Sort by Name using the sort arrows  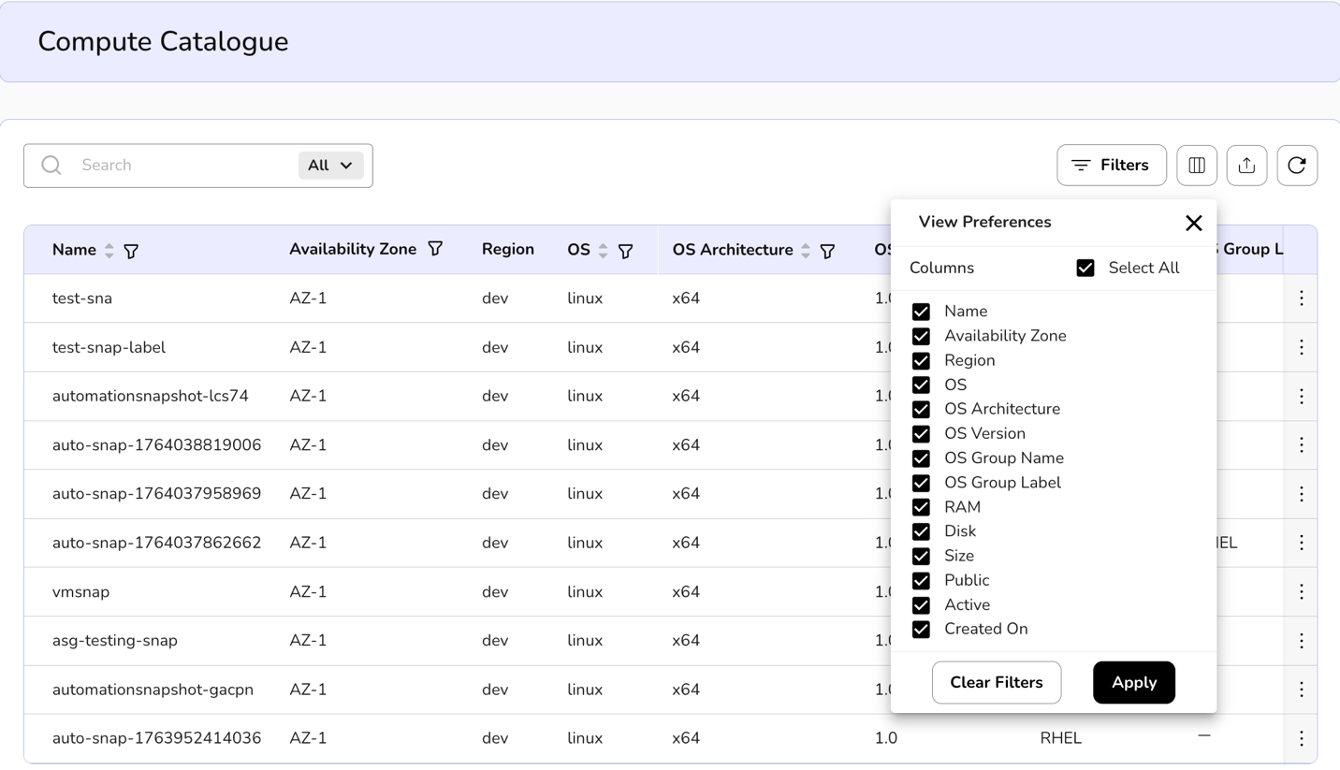(109, 251)
